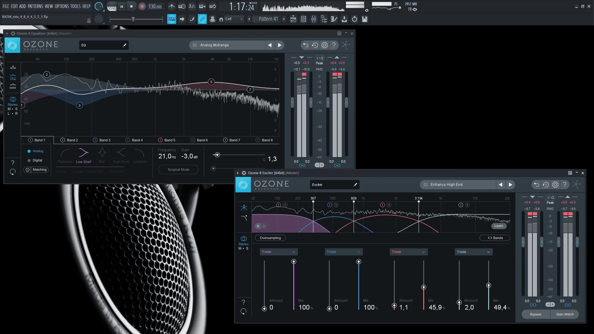Toggle PAT/SONG mode switch
594x334 pixels.
(112, 6)
